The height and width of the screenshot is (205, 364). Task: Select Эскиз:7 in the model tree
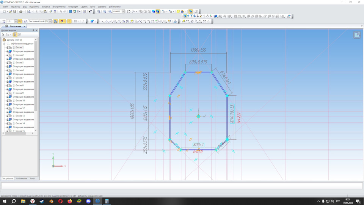point(18,78)
